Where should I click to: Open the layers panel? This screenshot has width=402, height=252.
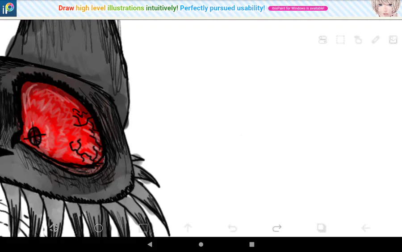tap(322, 228)
